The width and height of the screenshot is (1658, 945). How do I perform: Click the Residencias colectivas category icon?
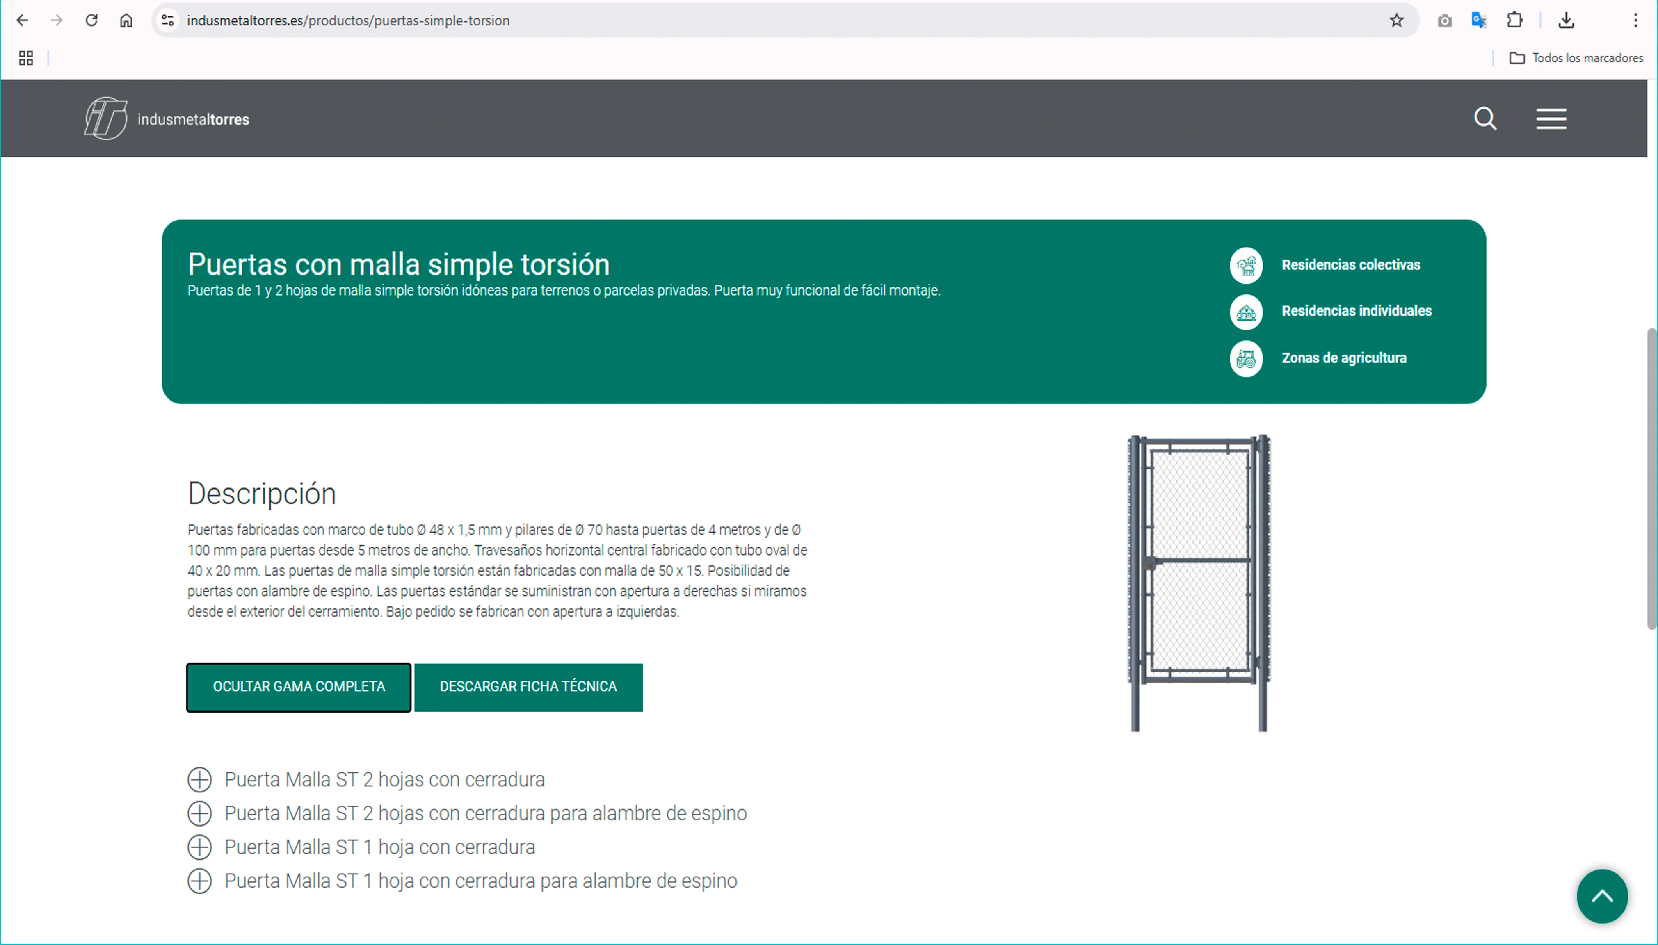pos(1246,265)
